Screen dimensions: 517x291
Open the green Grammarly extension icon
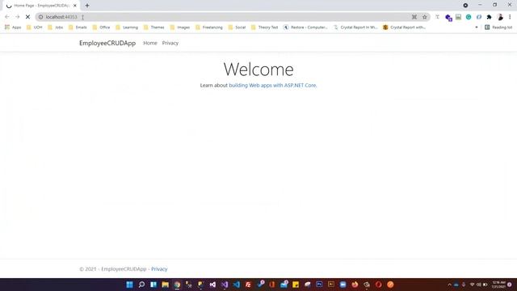pos(469,17)
